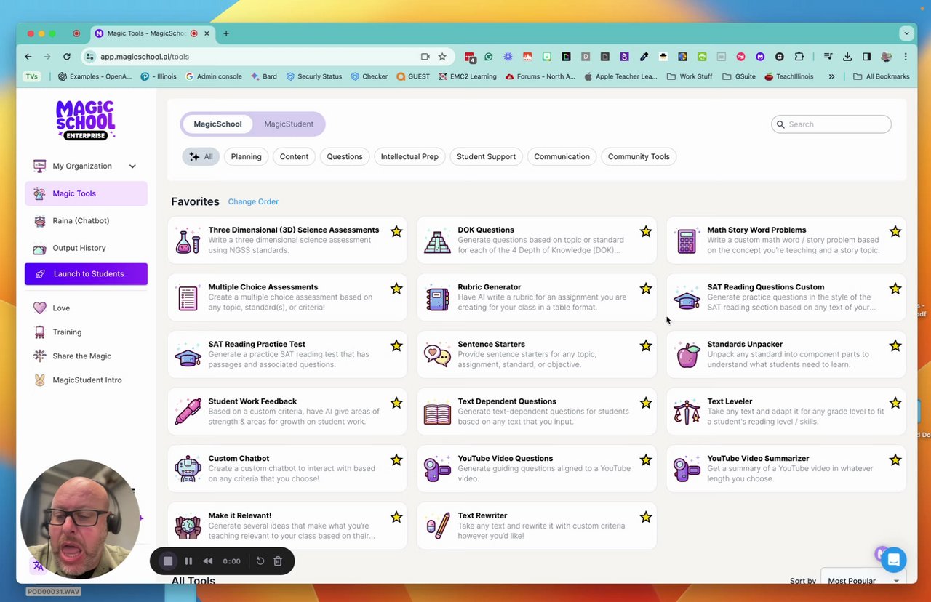The height and width of the screenshot is (602, 931).
Task: Reload the page in Chrome
Action: (x=67, y=57)
